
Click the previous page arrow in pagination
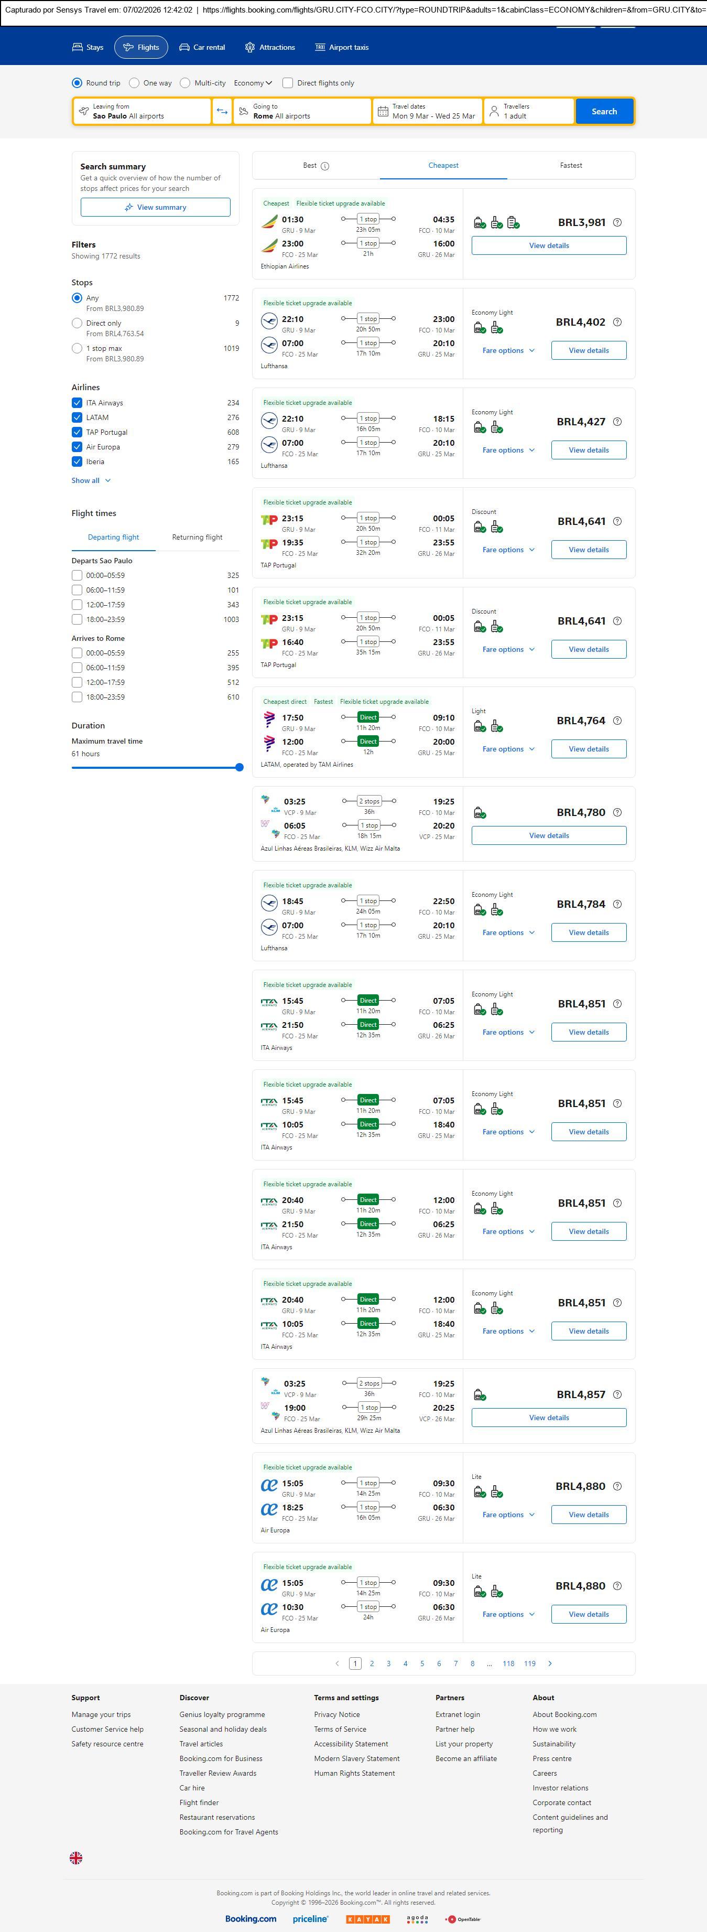click(338, 1663)
